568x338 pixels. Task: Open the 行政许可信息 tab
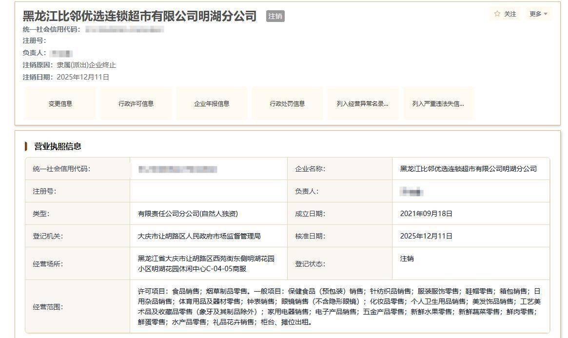coord(136,103)
